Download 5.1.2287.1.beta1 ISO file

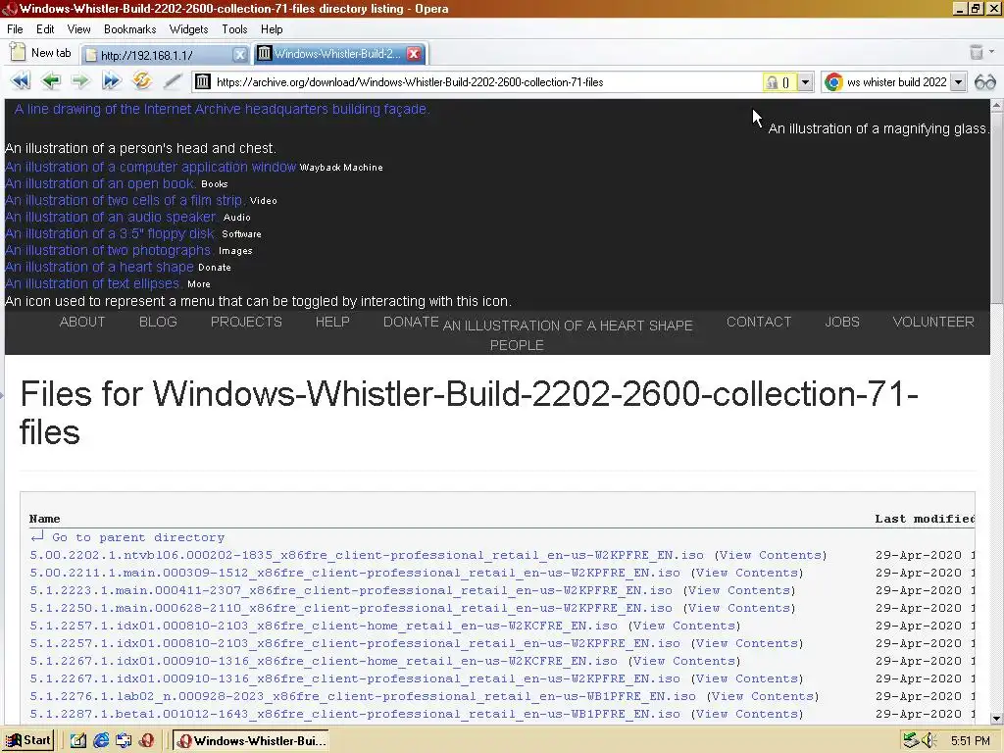coord(355,714)
